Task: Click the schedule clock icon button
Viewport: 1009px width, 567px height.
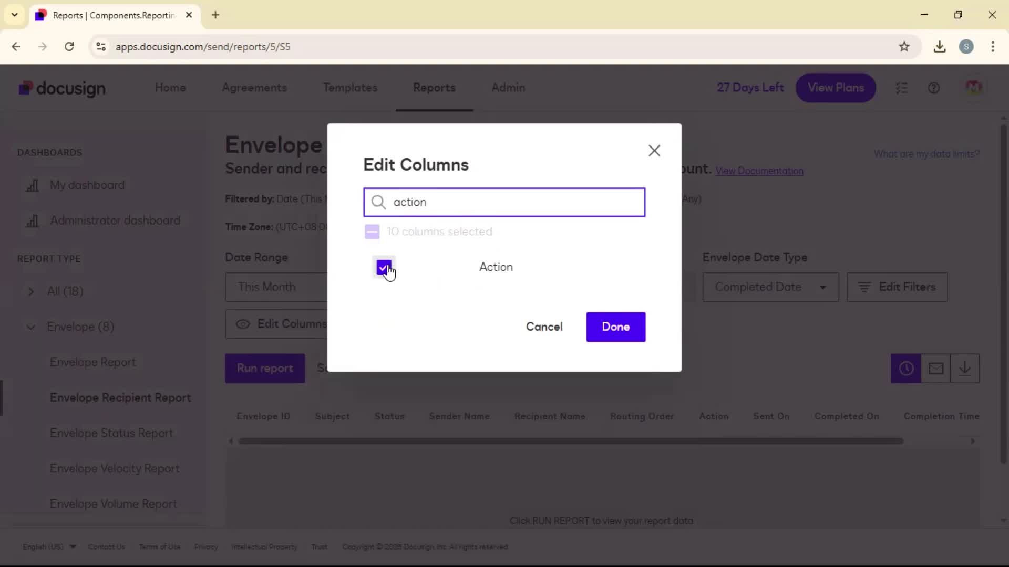Action: click(906, 369)
